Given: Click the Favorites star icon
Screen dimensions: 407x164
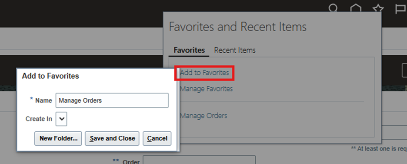Looking at the screenshot, I should pyautogui.click(x=378, y=9).
